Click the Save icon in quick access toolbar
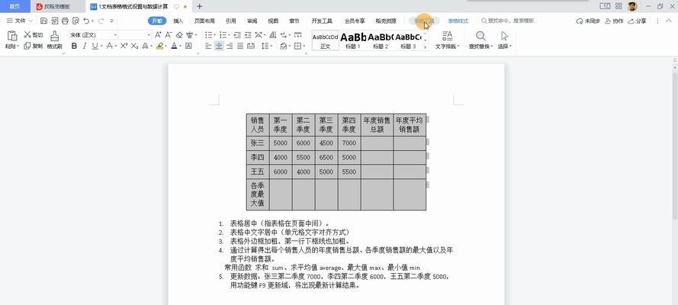Viewport: 678px width, 305px height. [43, 21]
